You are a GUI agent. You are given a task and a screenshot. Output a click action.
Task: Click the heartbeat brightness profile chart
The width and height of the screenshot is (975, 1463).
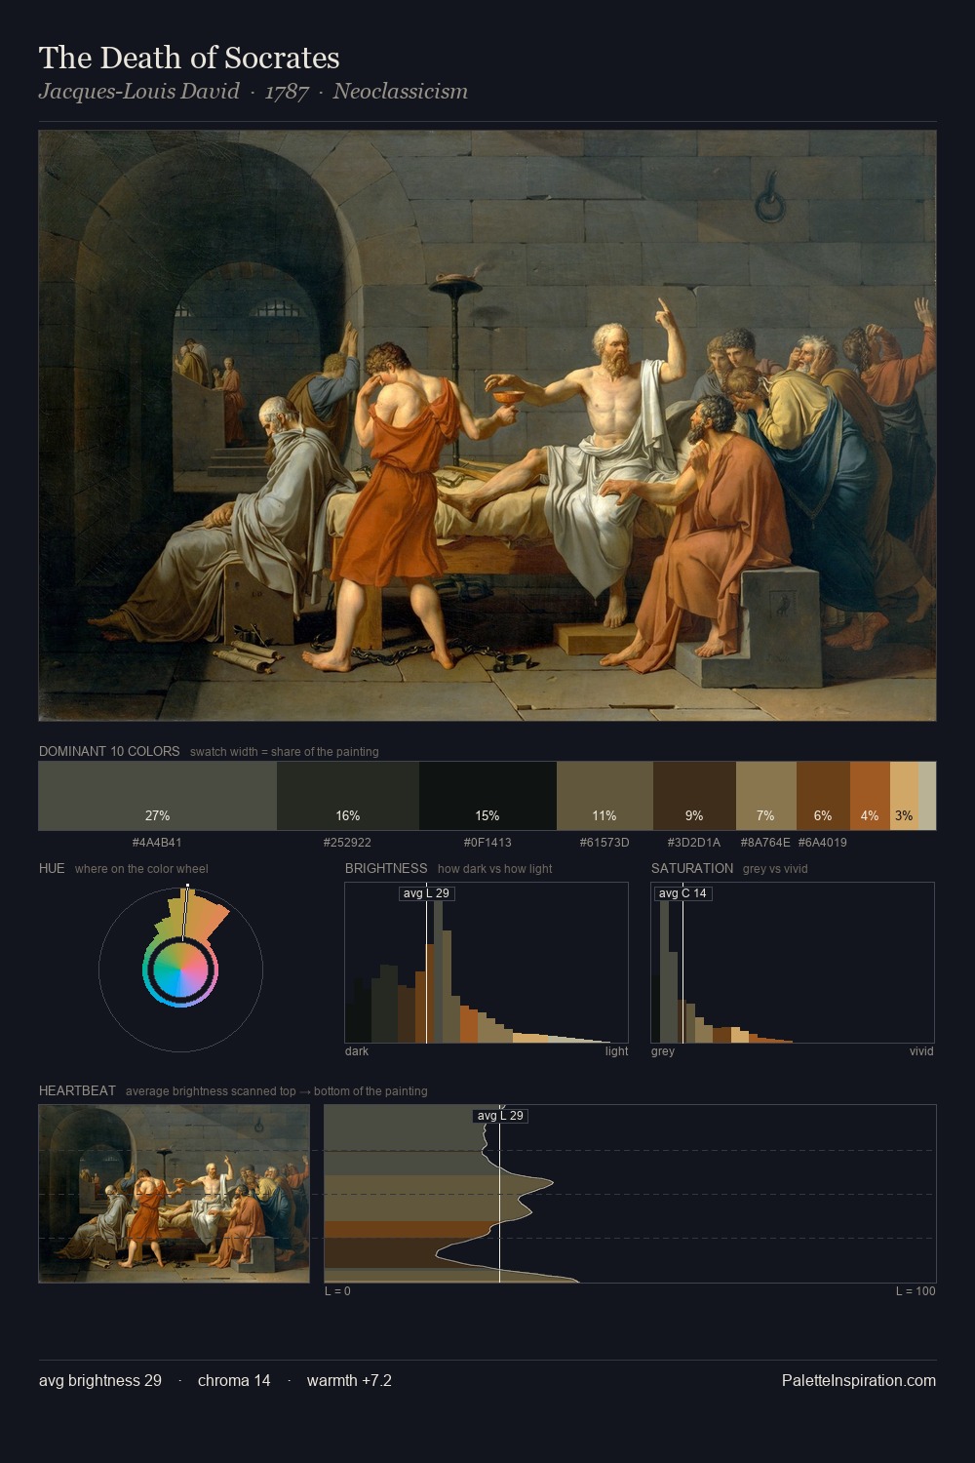tap(630, 1194)
